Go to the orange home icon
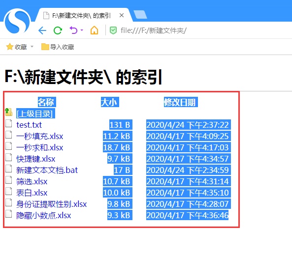Viewport: 292px width, 257px height. (94, 30)
